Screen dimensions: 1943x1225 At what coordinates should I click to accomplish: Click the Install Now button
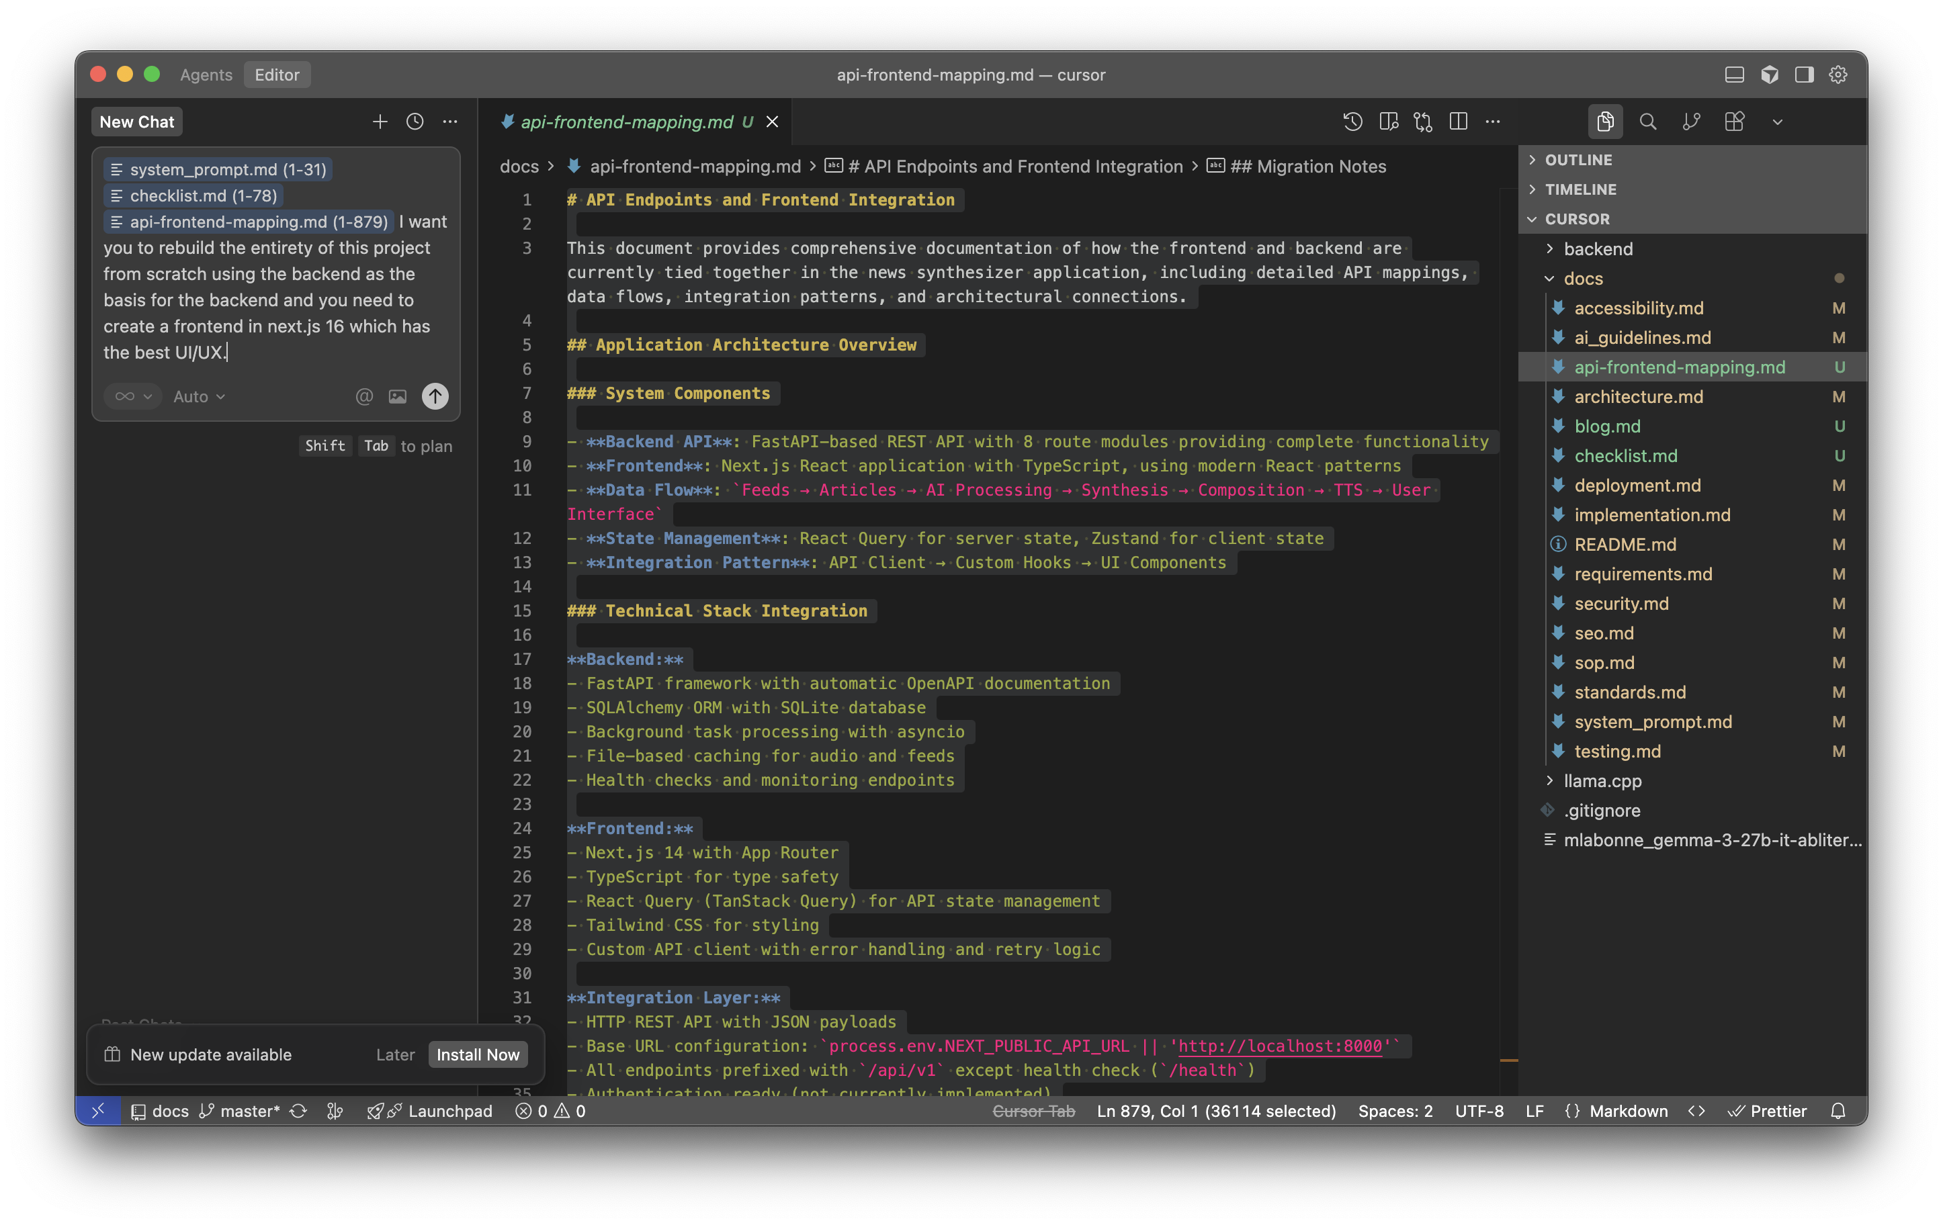tap(478, 1055)
